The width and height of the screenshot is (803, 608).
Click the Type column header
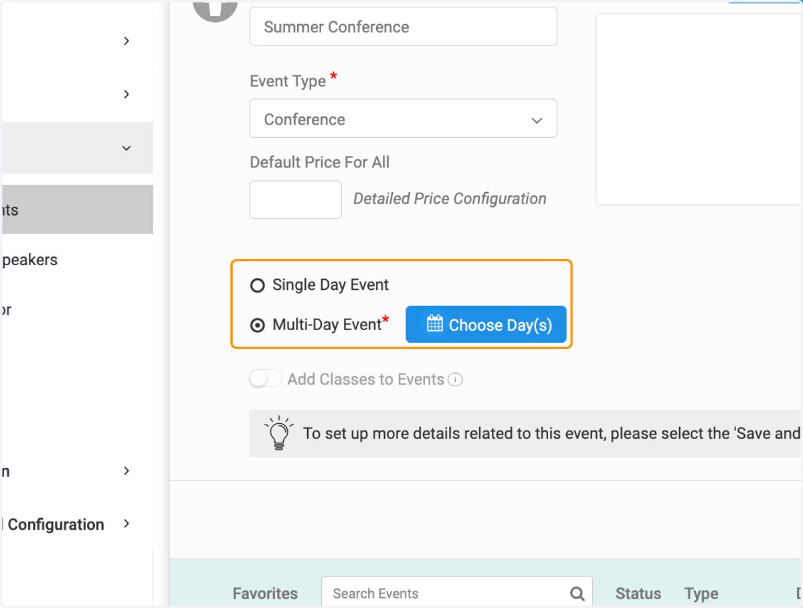coord(701,593)
